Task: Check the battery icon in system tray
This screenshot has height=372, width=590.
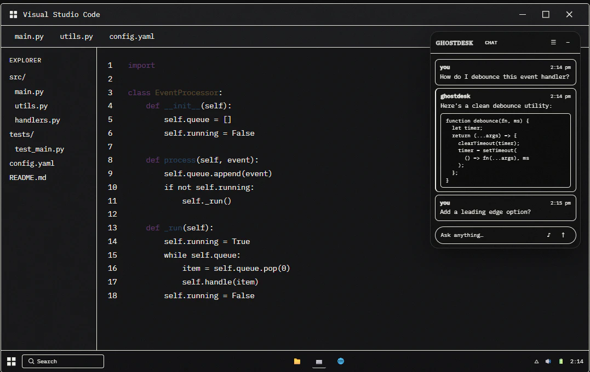Action: pyautogui.click(x=560, y=361)
